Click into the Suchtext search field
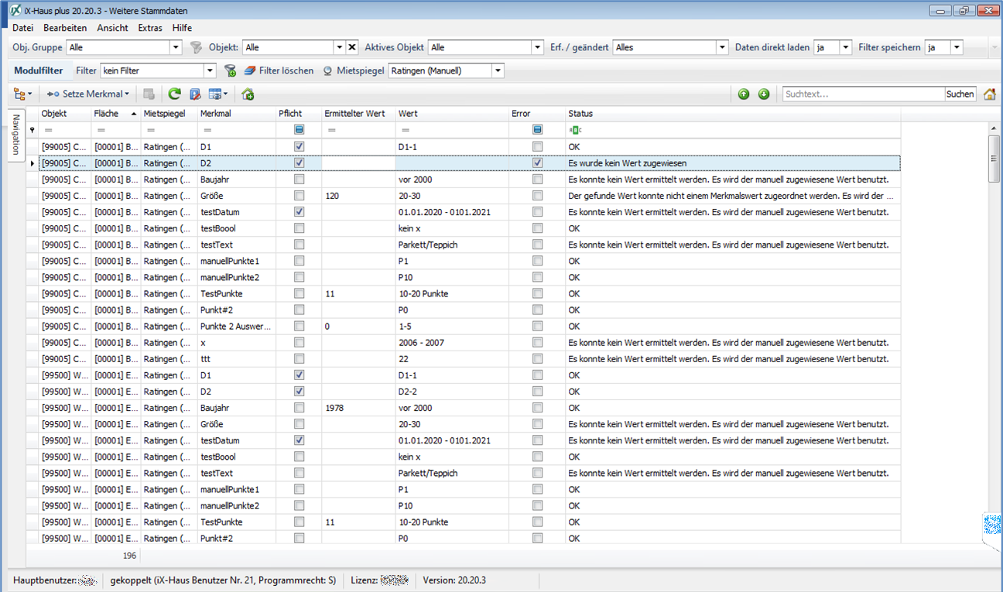The image size is (1003, 592). click(862, 94)
